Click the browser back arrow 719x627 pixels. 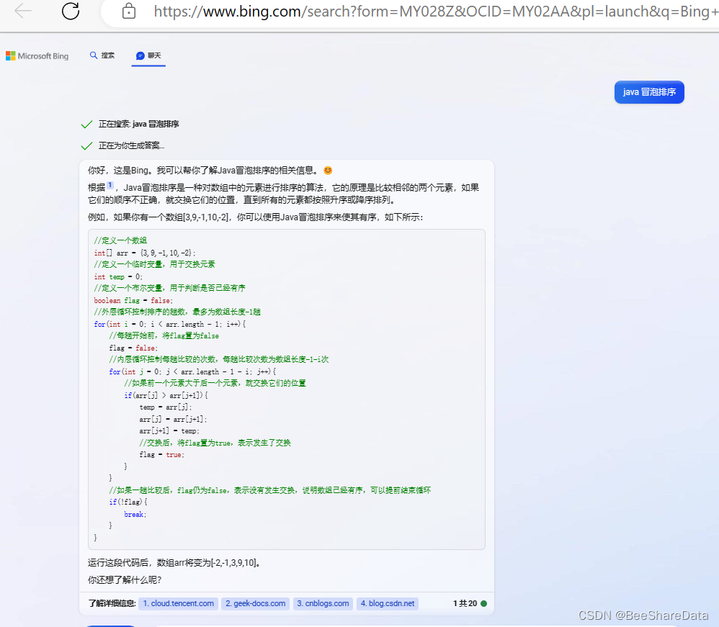pyautogui.click(x=23, y=11)
